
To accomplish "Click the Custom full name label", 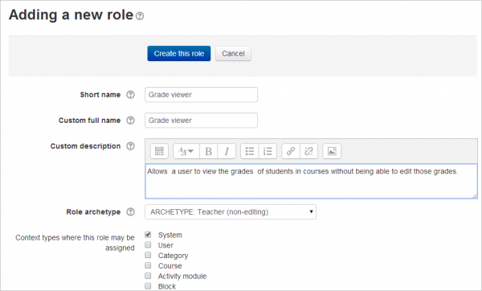I will pyautogui.click(x=89, y=121).
